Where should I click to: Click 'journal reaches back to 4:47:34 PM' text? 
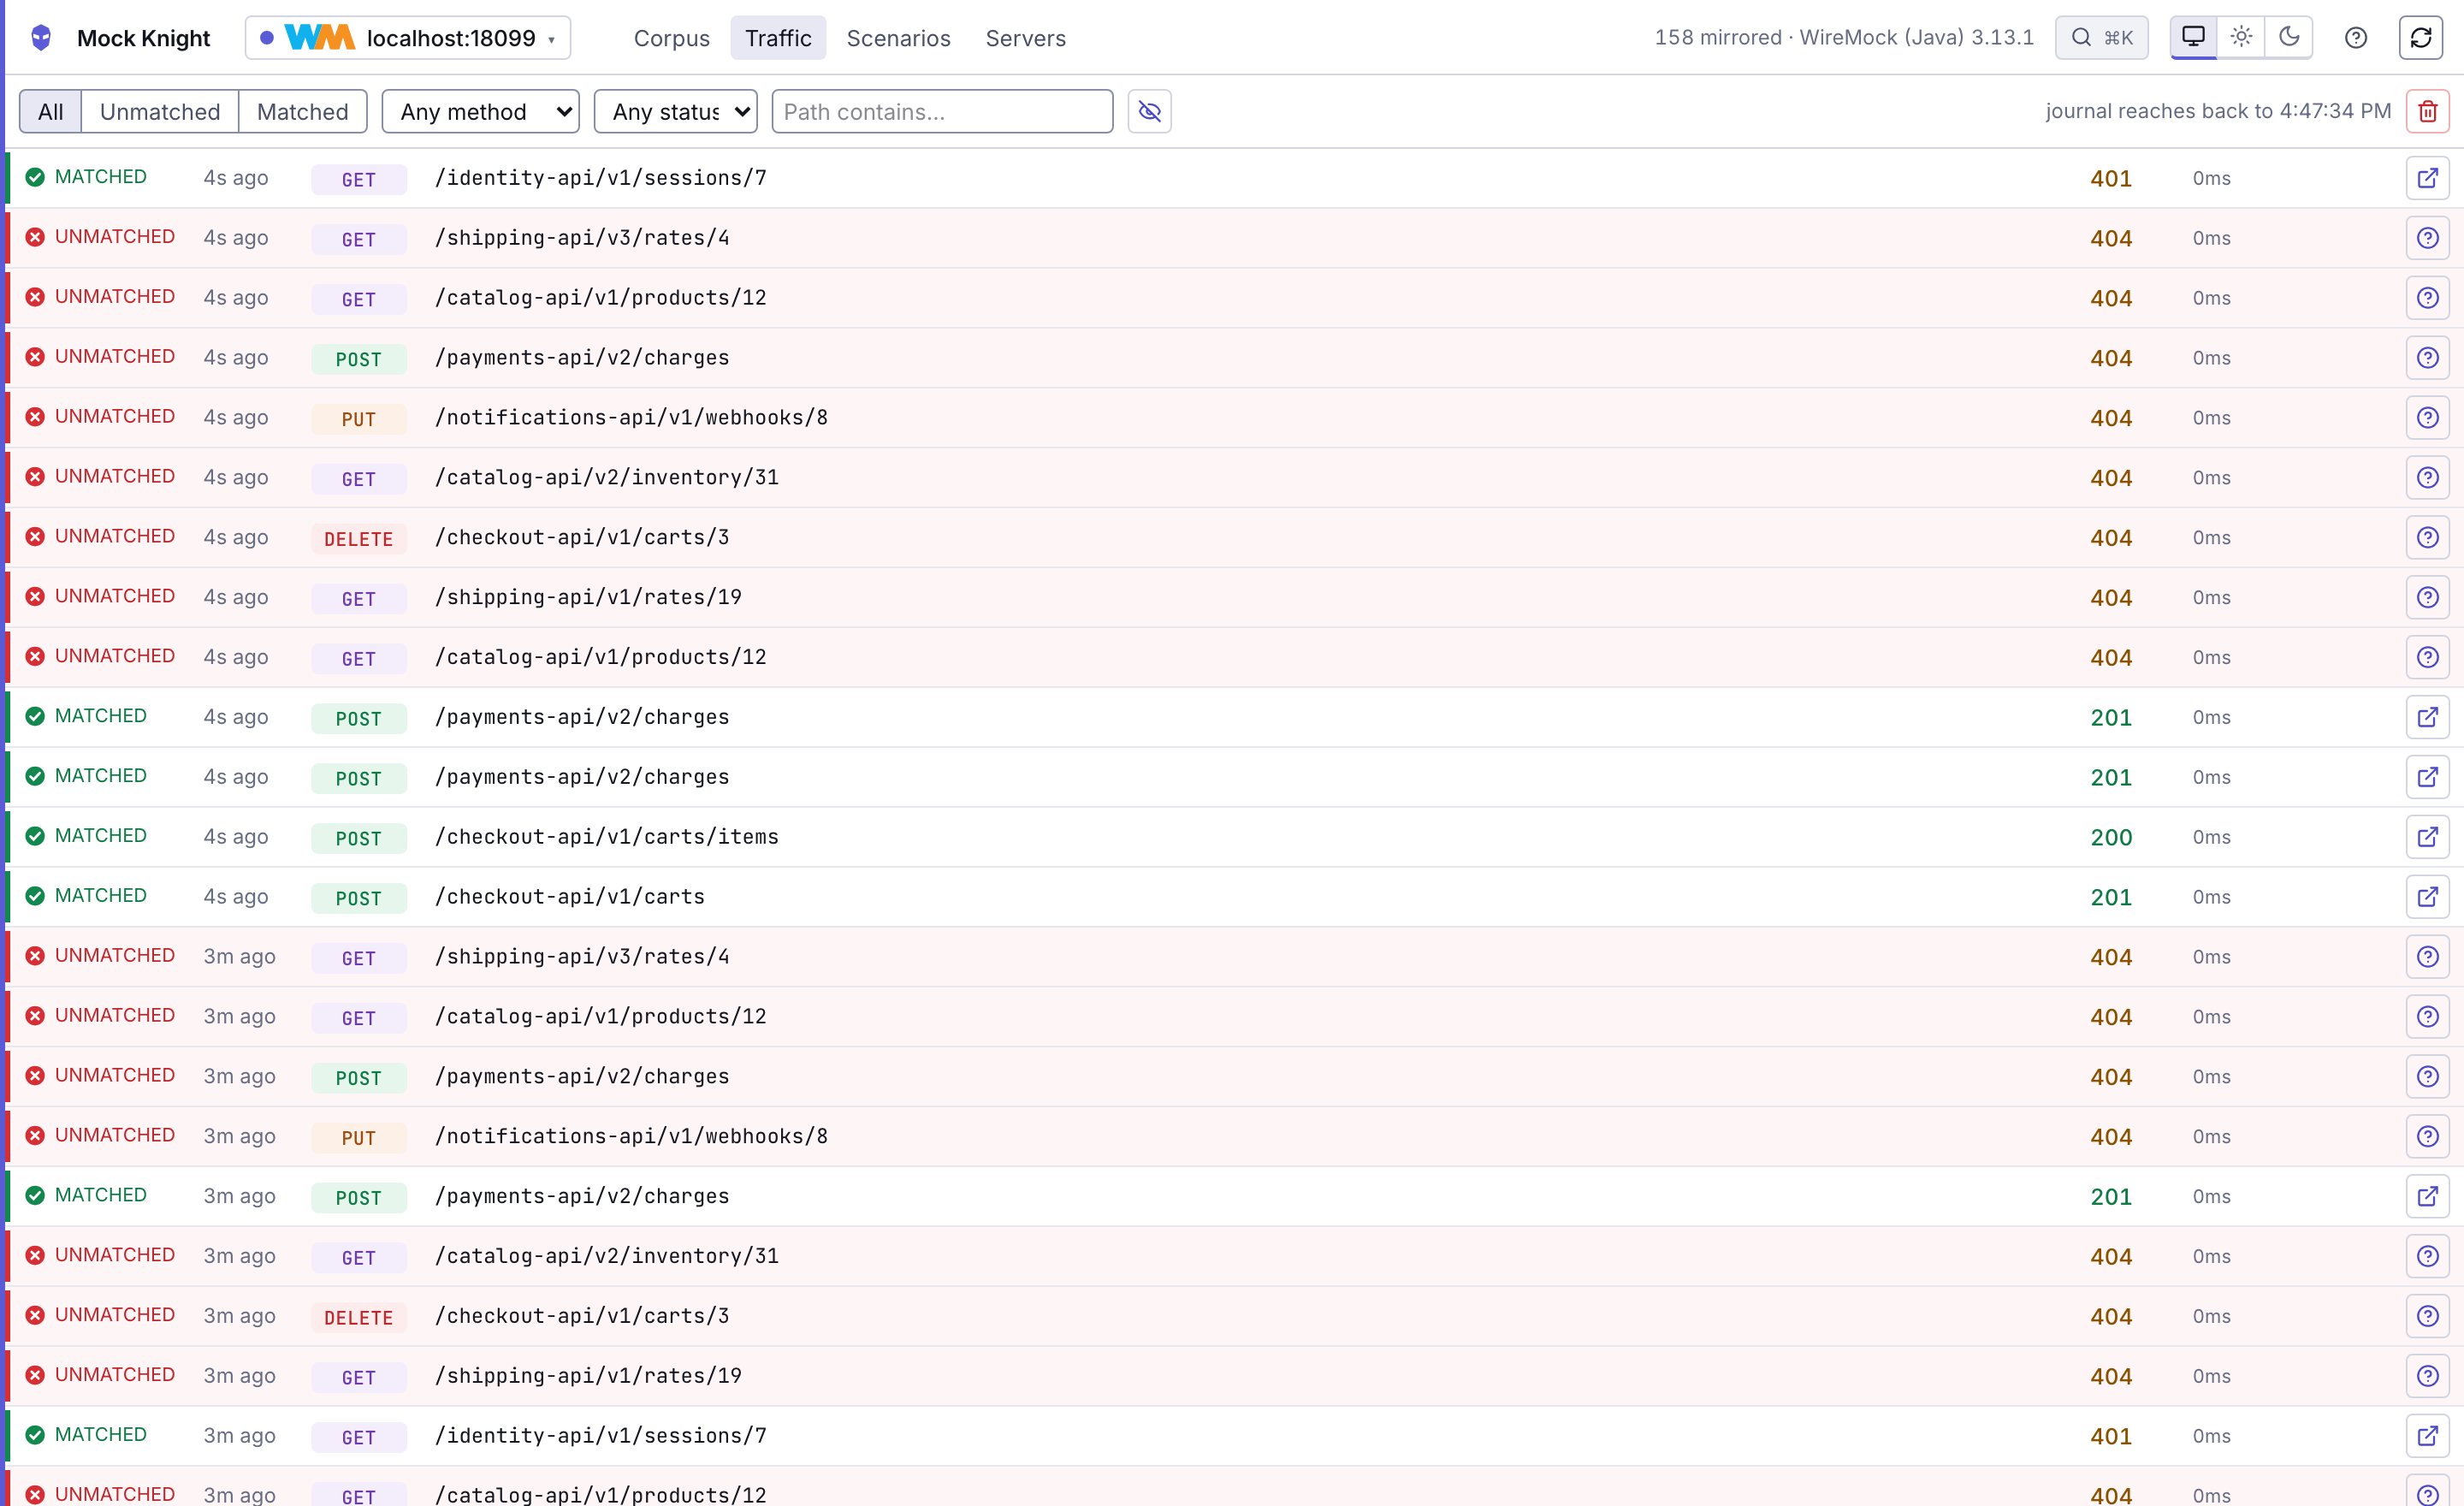(2218, 111)
